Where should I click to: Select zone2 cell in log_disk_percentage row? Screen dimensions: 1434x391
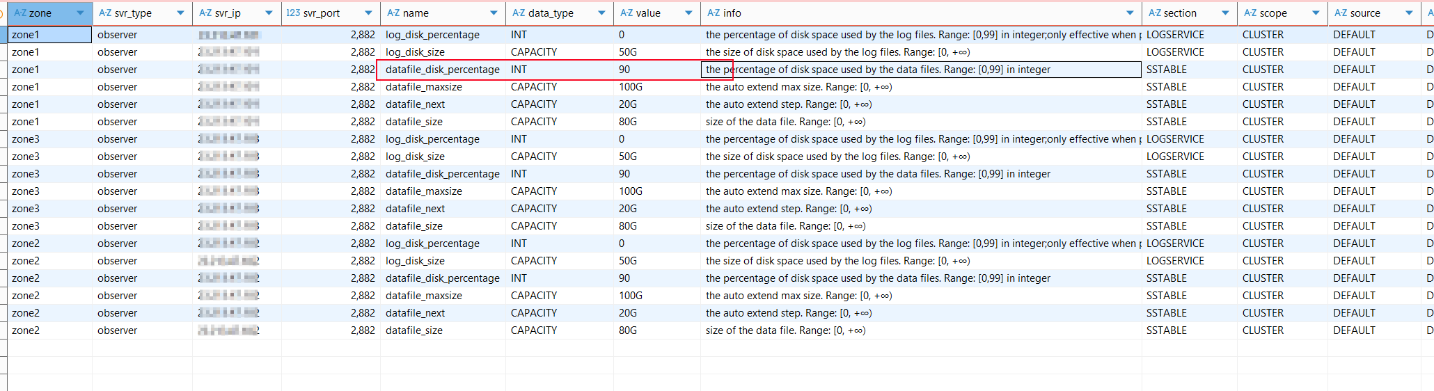49,244
